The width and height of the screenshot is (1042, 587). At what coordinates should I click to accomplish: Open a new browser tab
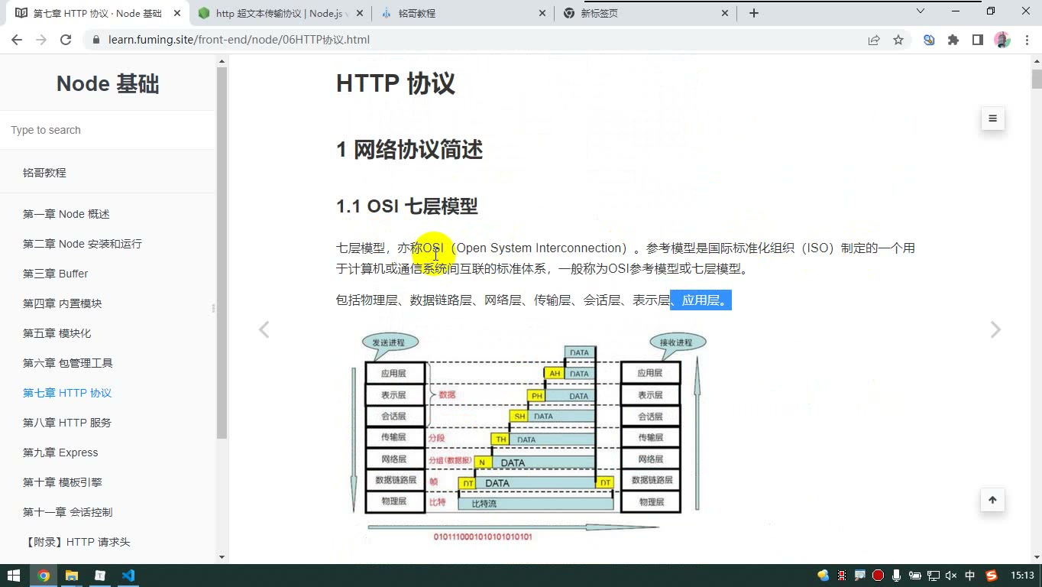pyautogui.click(x=754, y=13)
